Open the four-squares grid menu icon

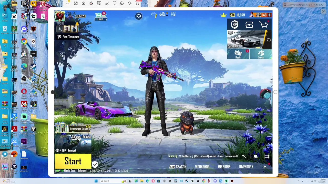pos(173,14)
